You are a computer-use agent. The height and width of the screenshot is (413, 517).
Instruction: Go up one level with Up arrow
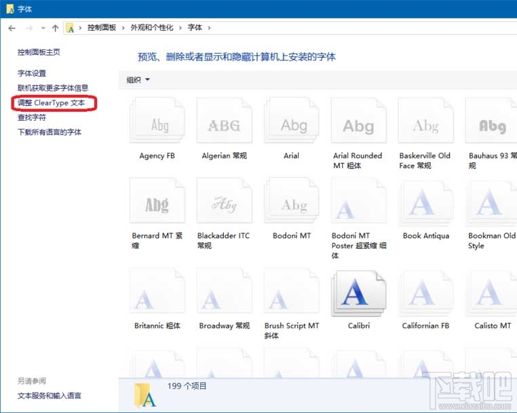[x=56, y=28]
